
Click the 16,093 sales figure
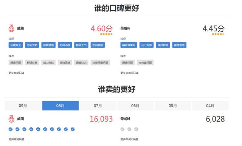point(101,119)
